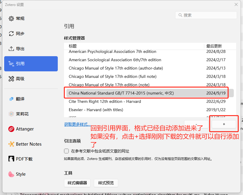This screenshot has height=195, width=243.
Task: Click the plus button to add style
Action: pyautogui.click(x=224, y=124)
